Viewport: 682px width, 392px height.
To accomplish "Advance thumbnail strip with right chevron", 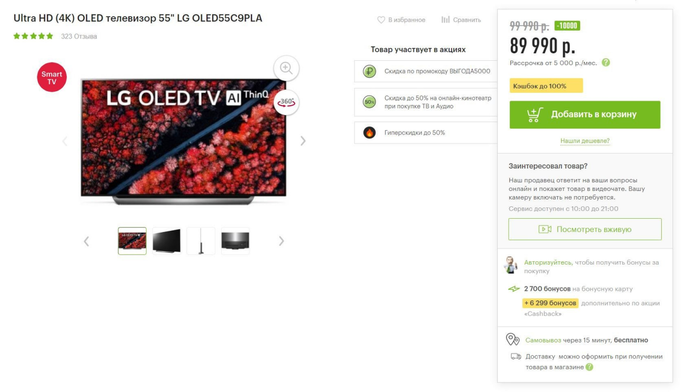I will 281,241.
